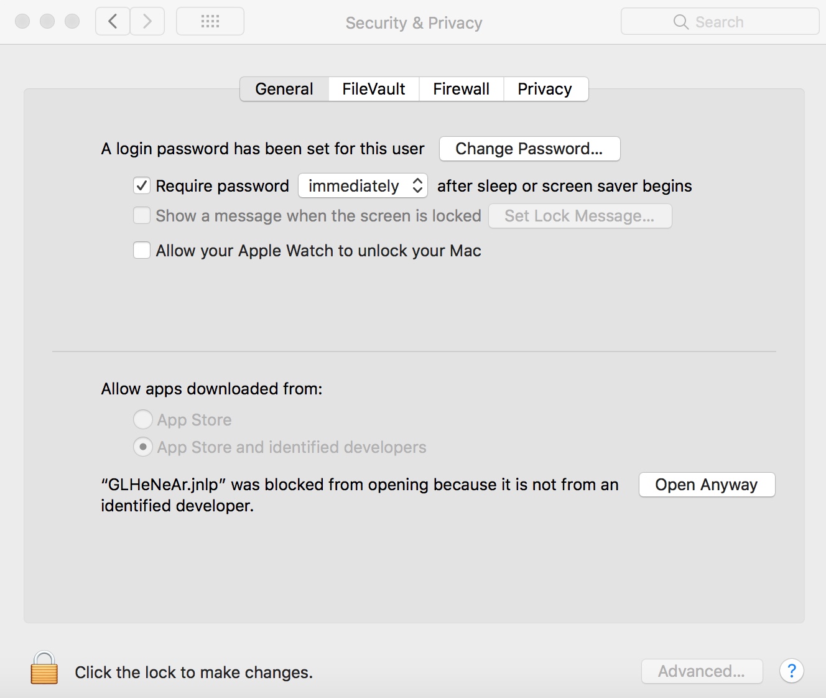Close the Security & Privacy window
The width and height of the screenshot is (826, 698).
click(22, 21)
